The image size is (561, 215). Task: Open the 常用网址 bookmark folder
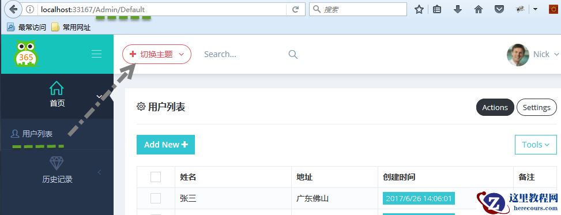click(x=71, y=27)
